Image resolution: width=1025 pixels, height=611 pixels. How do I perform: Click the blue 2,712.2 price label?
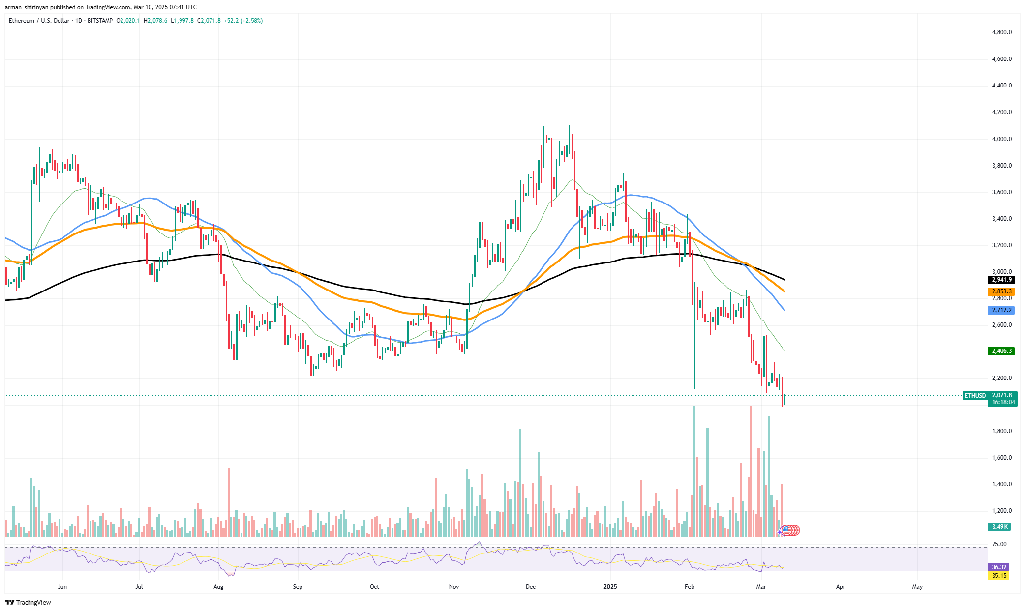pyautogui.click(x=1001, y=310)
